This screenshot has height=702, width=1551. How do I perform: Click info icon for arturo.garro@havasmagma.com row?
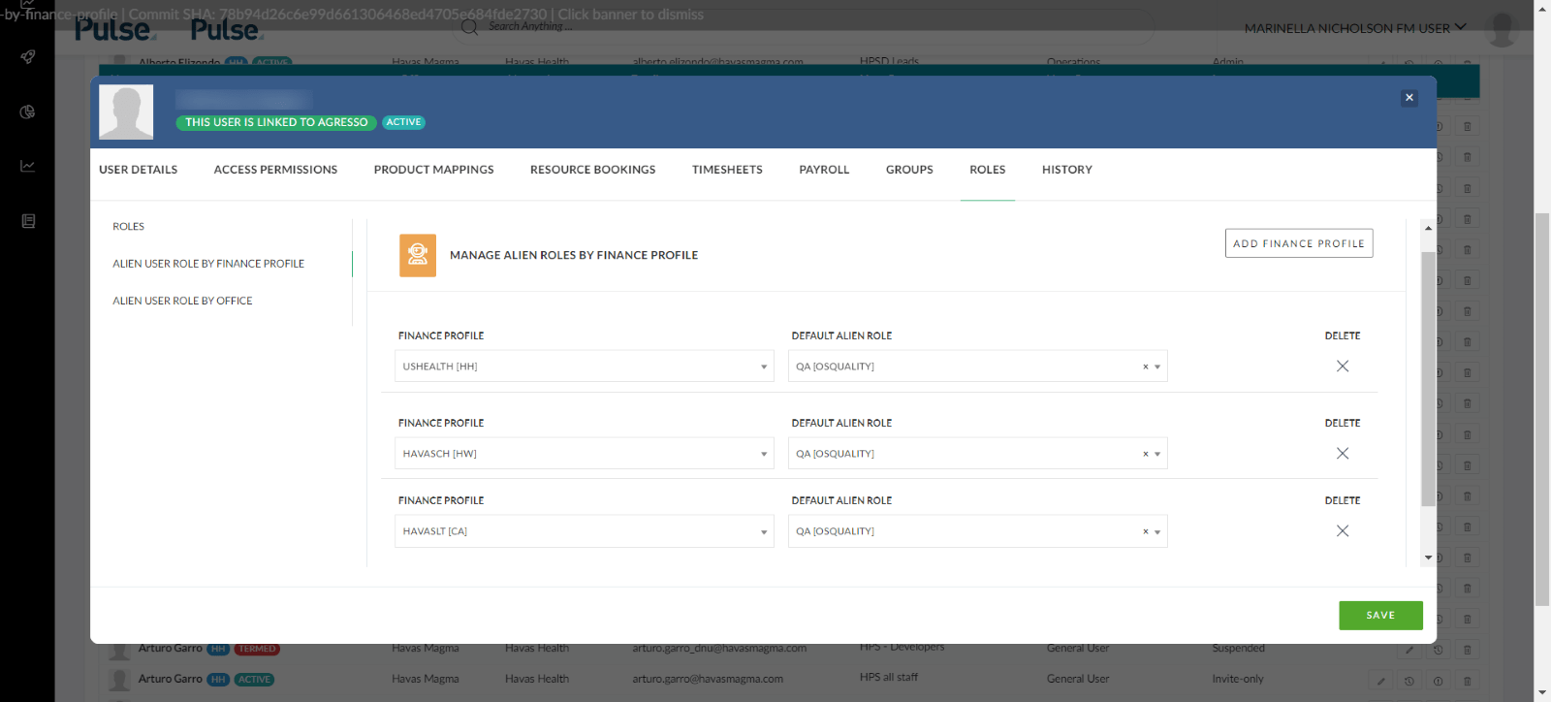click(1438, 681)
